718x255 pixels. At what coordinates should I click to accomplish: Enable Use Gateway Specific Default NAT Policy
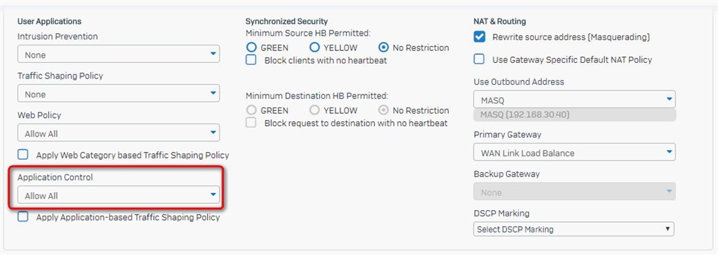pos(479,59)
